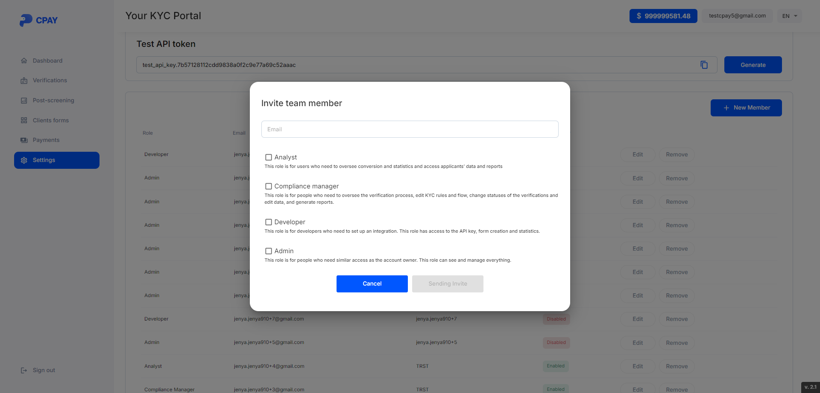Click the Generate token button
The image size is (820, 393).
coord(753,65)
